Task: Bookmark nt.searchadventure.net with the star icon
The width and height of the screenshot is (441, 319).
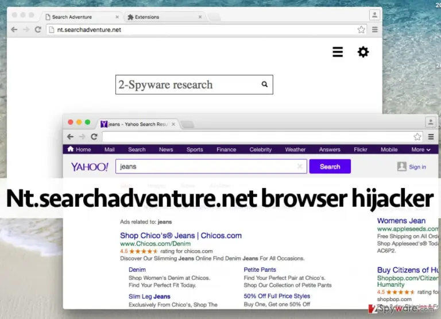Action: [361, 29]
